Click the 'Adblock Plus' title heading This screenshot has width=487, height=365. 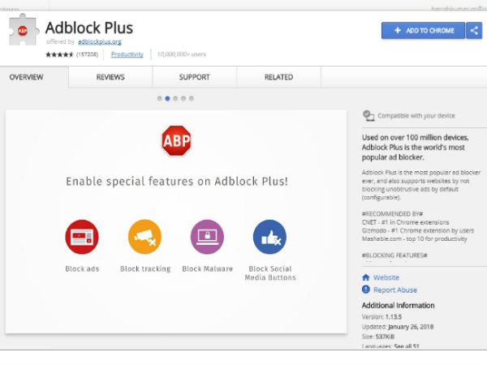coord(89,28)
